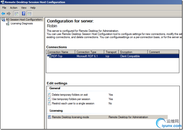Open the File menu
The height and width of the screenshot is (130, 183).
[4, 8]
